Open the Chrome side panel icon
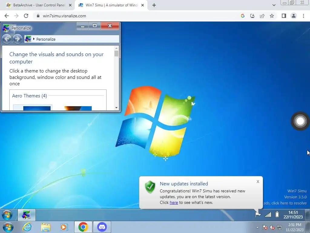 (284, 16)
